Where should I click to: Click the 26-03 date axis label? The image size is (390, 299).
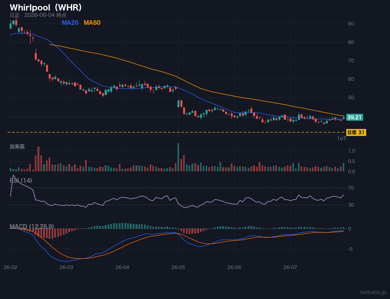coord(67,268)
